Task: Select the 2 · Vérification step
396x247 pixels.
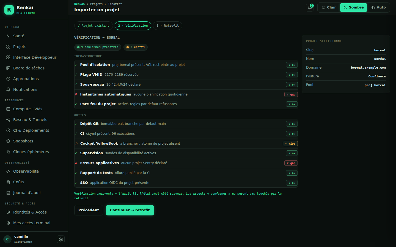Action: (133, 26)
